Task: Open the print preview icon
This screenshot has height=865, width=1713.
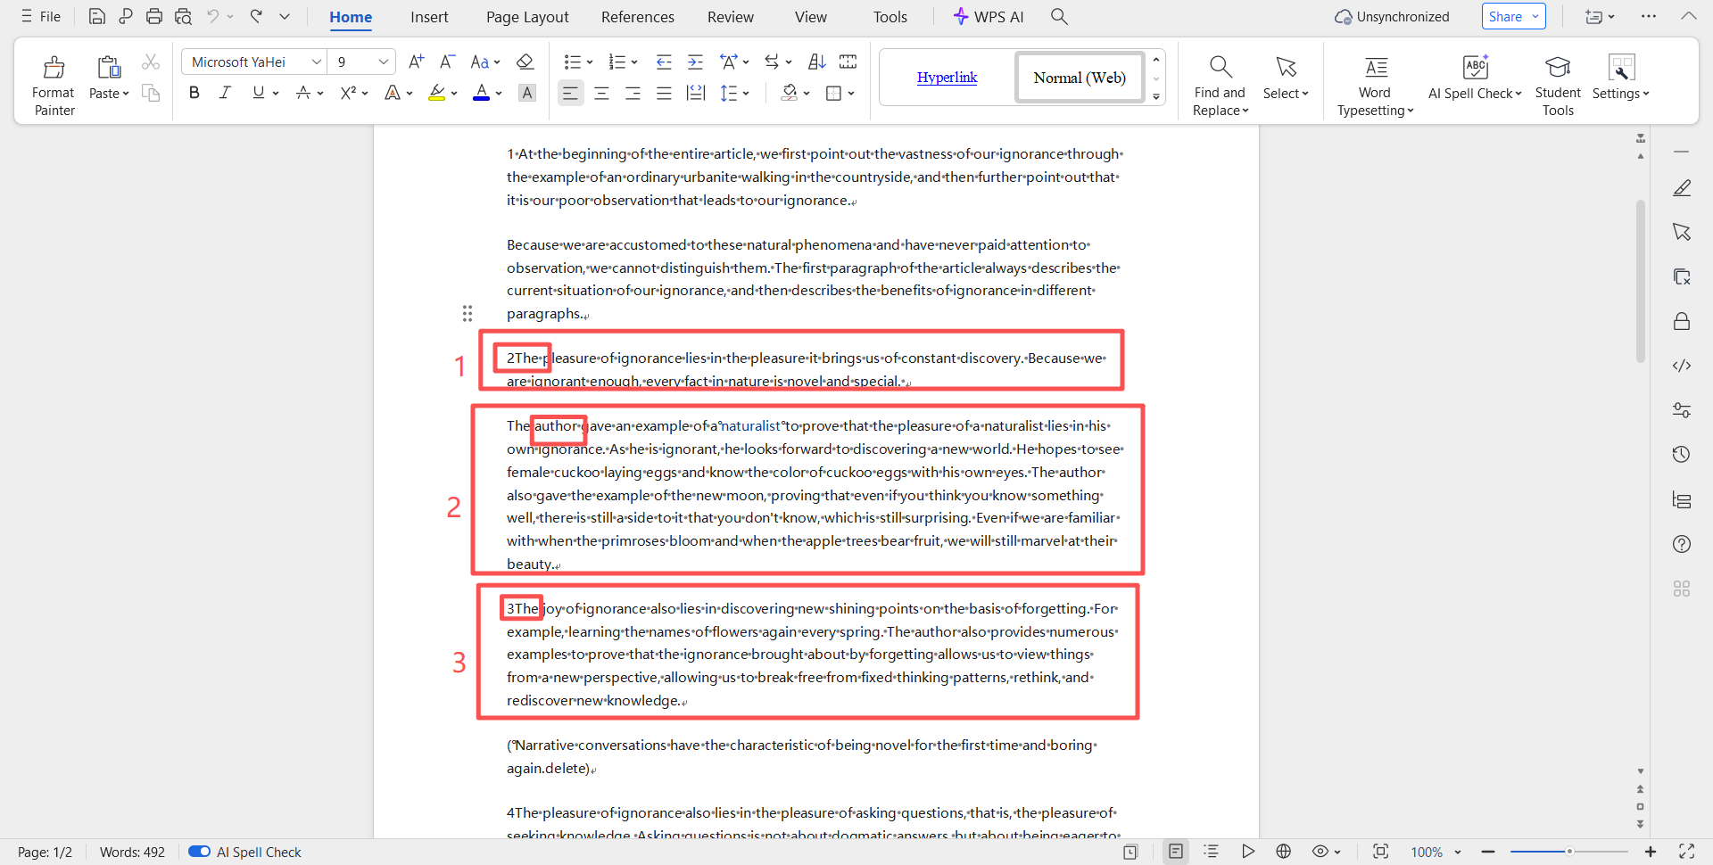Action: click(183, 16)
